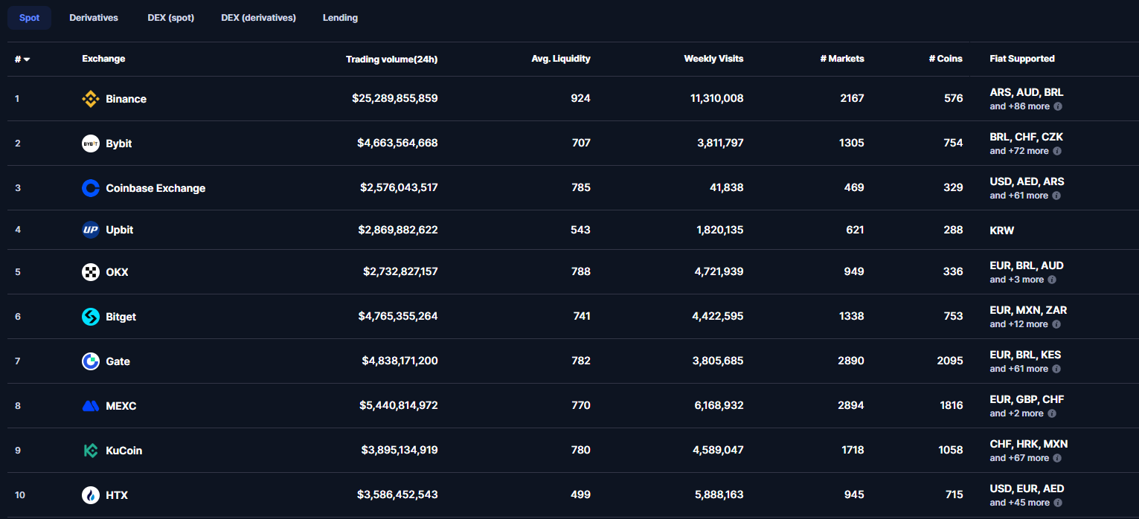Image resolution: width=1139 pixels, height=519 pixels.
Task: Click the Coinbase Exchange logo icon
Action: click(x=90, y=188)
